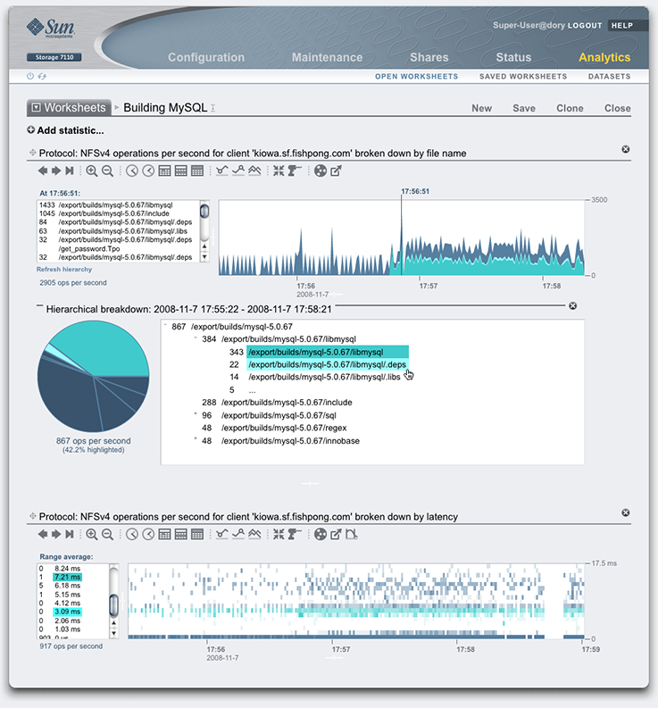Click scrollbar thumb in file name list
Viewport: 658px width, 708px height.
tap(204, 211)
